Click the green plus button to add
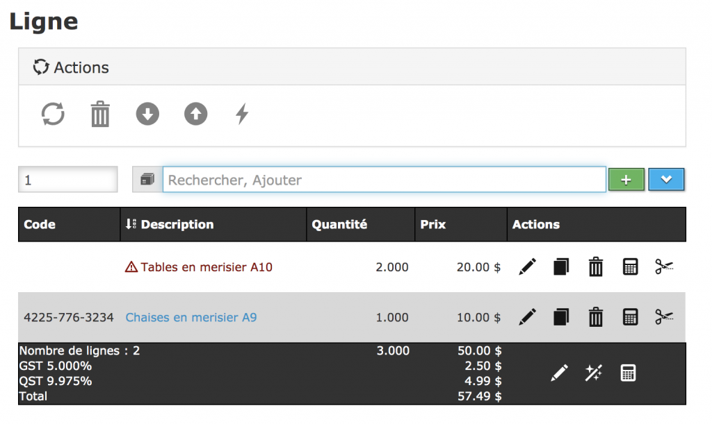This screenshot has height=424, width=712. pyautogui.click(x=626, y=179)
